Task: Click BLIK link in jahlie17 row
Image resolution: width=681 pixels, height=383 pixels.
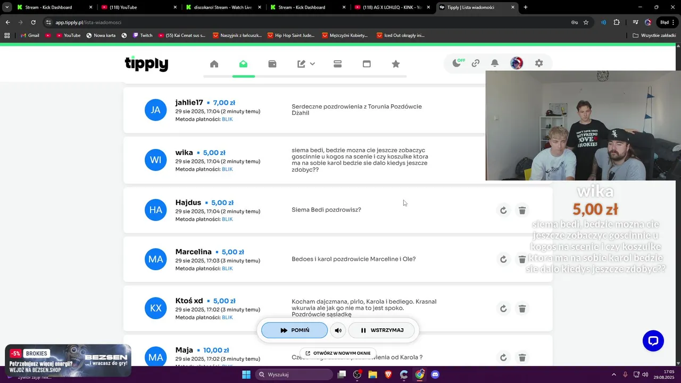Action: tap(227, 119)
